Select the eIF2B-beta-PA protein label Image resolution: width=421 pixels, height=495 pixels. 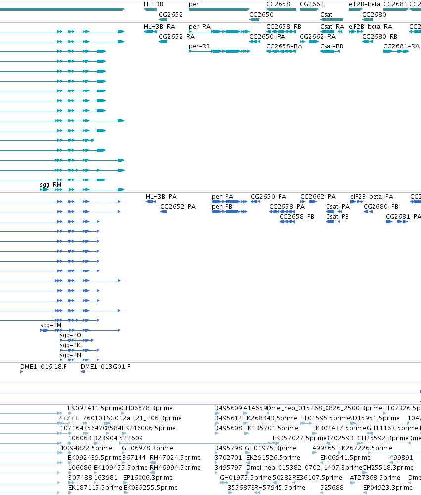(372, 197)
